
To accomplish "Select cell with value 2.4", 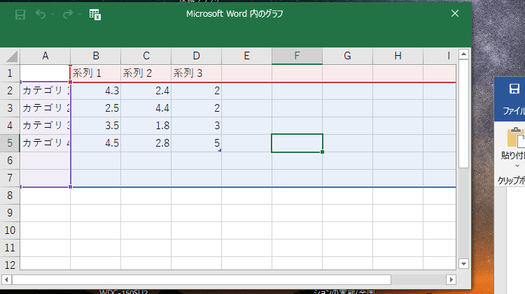I will tap(146, 91).
